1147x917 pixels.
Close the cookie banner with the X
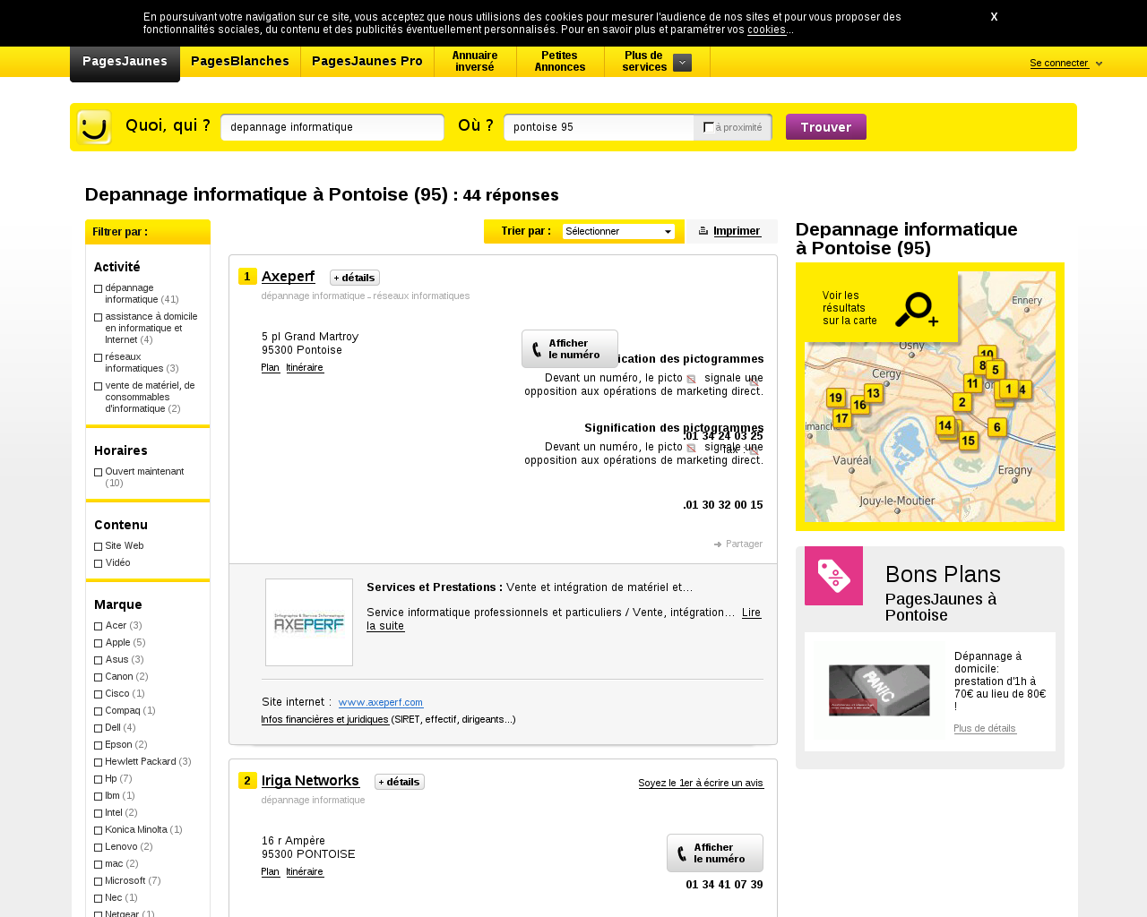pyautogui.click(x=994, y=17)
